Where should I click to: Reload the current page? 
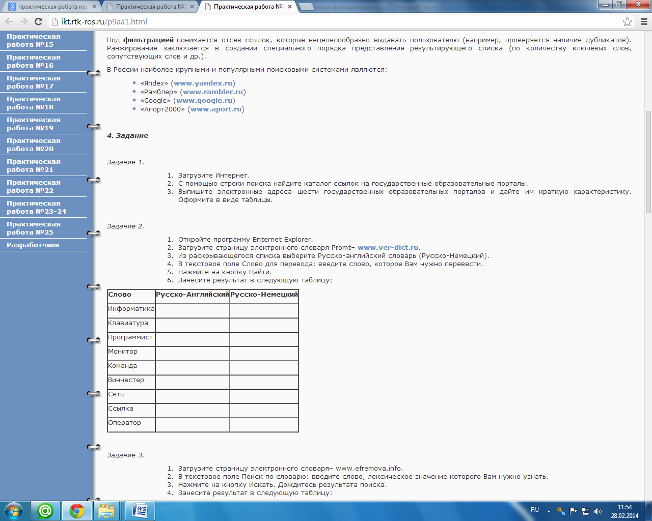click(38, 21)
